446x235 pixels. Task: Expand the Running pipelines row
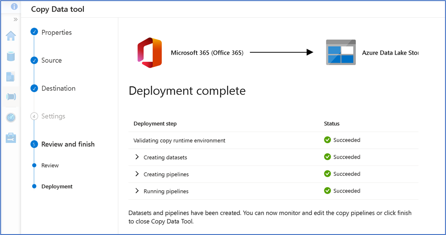[137, 191]
